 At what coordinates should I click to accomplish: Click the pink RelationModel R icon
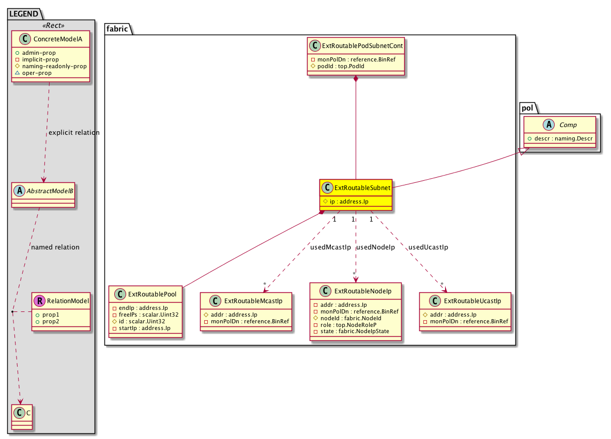pos(39,301)
